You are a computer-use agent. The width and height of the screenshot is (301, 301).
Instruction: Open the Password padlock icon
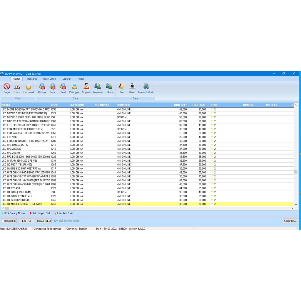coord(29,88)
